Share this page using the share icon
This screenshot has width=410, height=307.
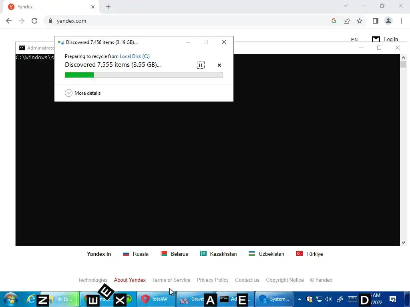[x=347, y=21]
